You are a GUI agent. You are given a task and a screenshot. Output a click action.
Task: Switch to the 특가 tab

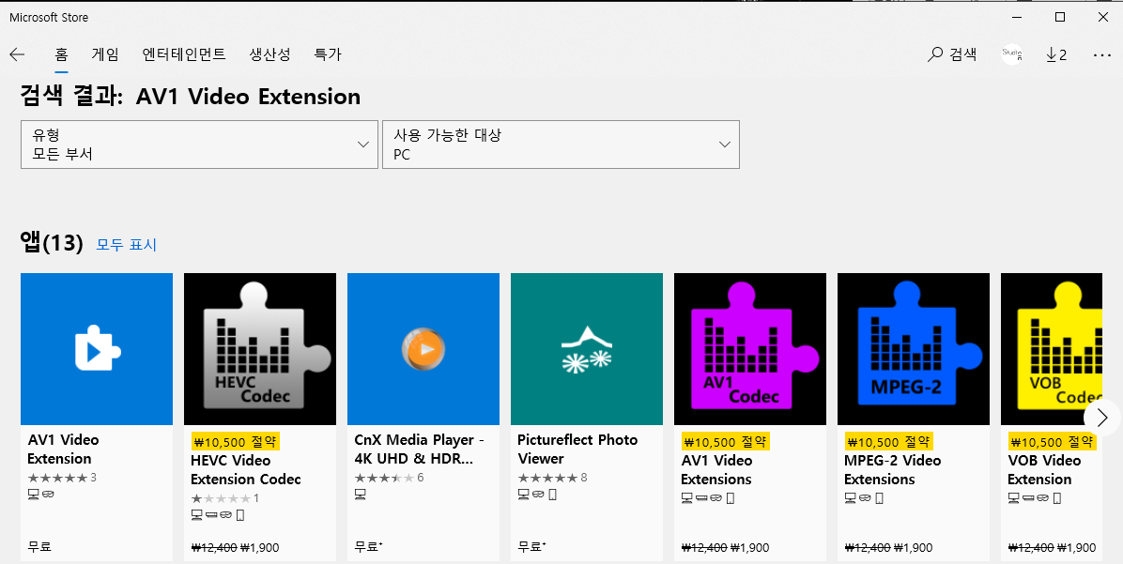point(328,54)
